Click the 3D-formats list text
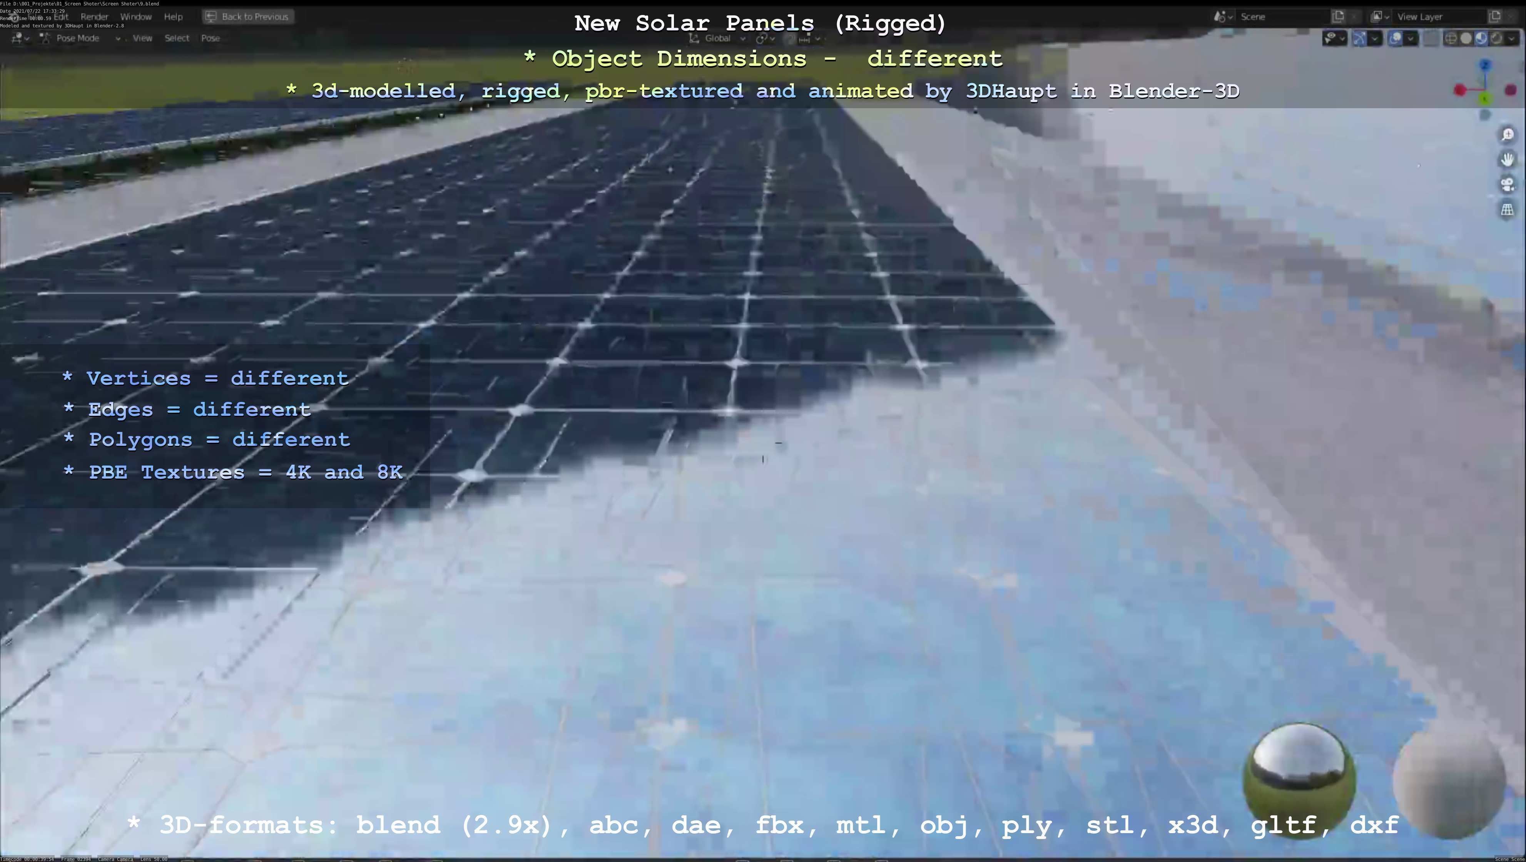Screen dimensions: 1526x862 [763, 825]
